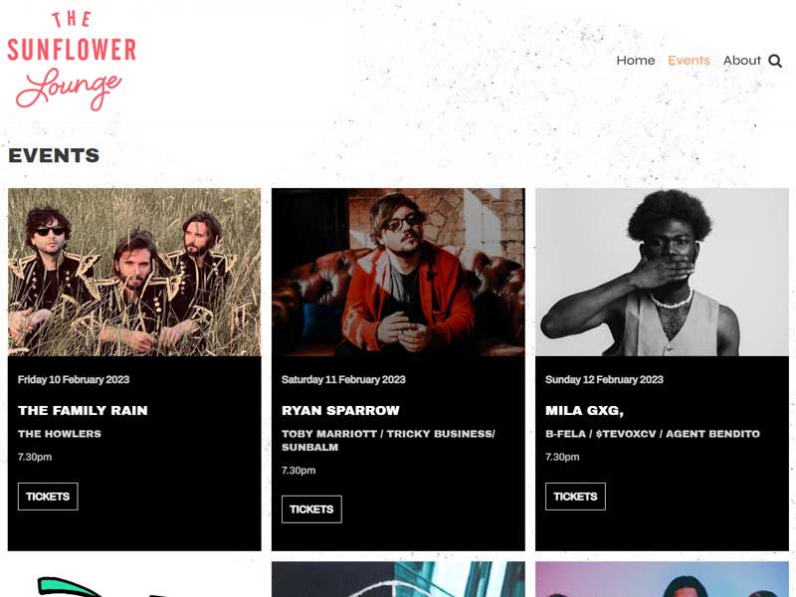
Task: Select The Howlers support act text
Action: point(60,434)
